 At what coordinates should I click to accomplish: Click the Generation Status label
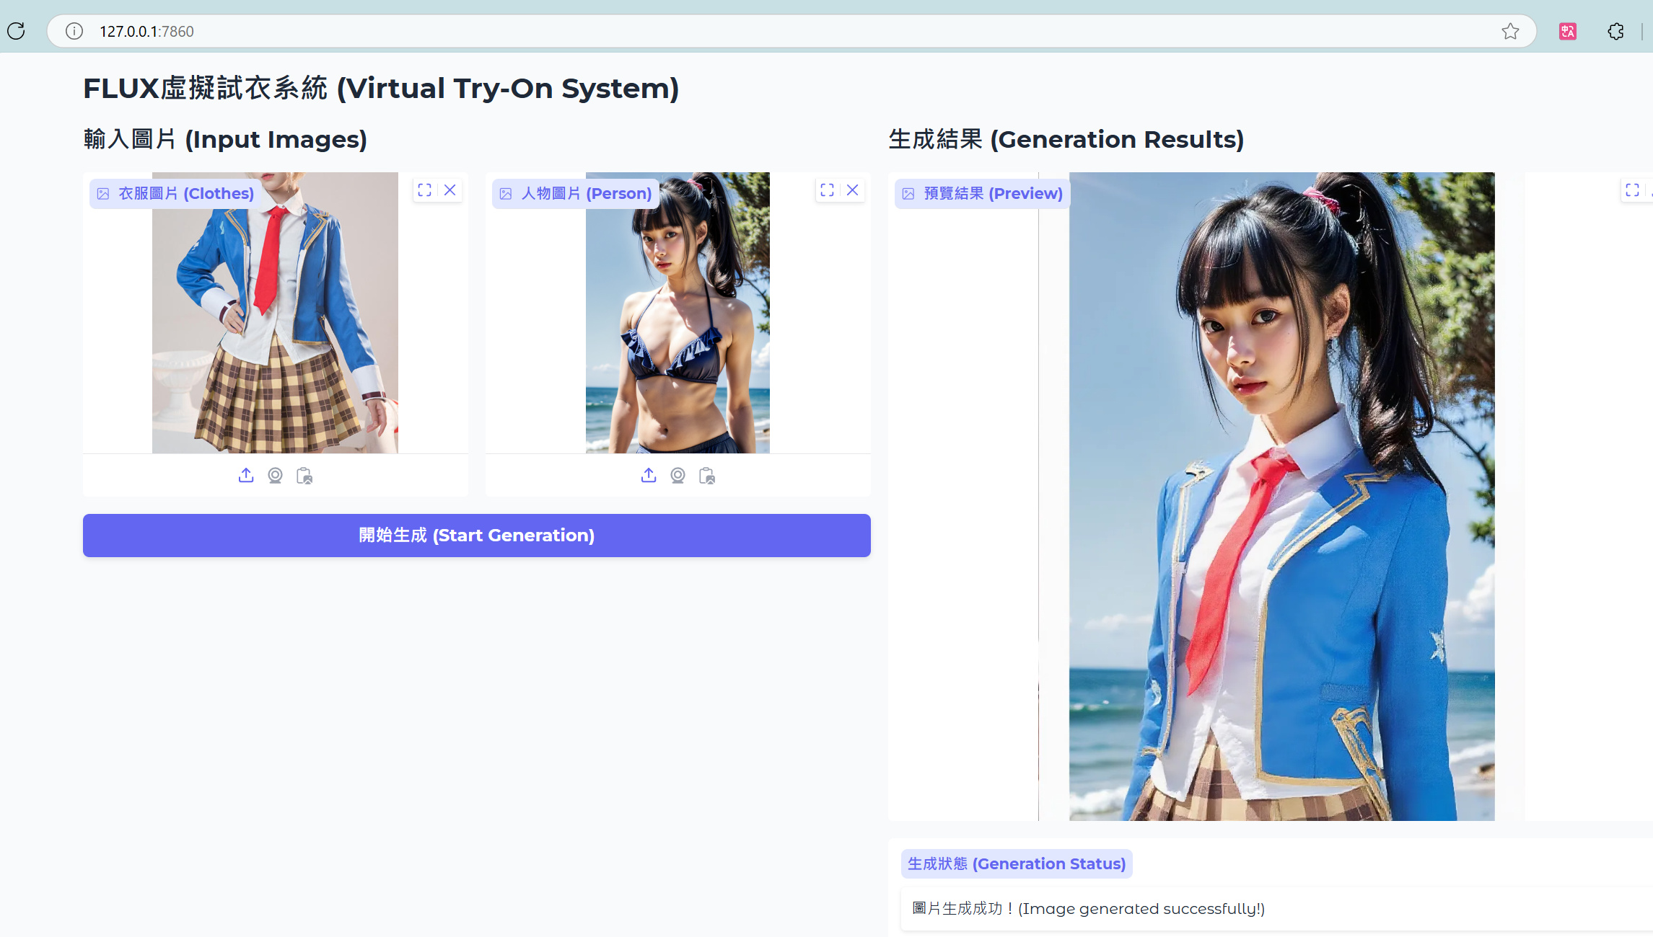[1017, 864]
